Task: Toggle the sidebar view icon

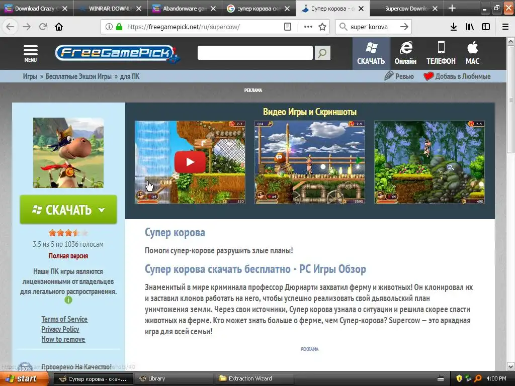Action: pos(486,27)
